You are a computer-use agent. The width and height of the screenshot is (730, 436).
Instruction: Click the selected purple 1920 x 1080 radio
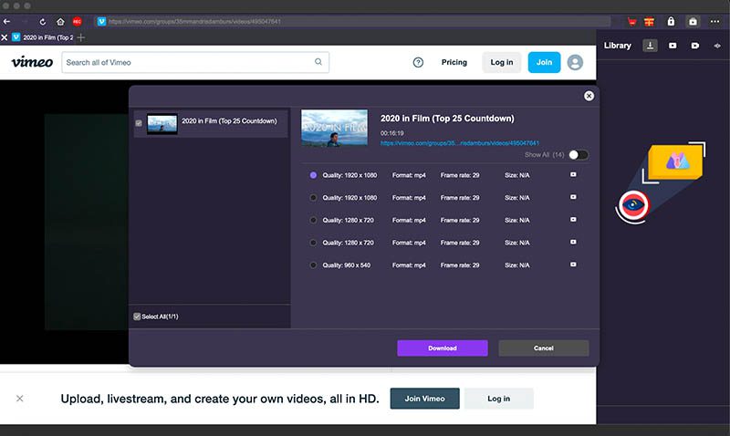coord(313,175)
